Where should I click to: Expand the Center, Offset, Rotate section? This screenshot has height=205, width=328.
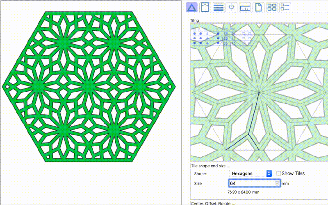click(212, 203)
